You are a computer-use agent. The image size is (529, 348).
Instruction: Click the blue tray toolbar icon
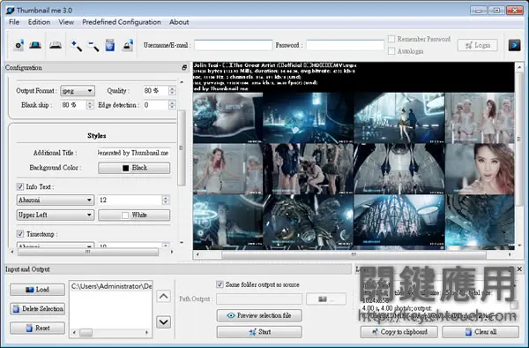tap(35, 45)
